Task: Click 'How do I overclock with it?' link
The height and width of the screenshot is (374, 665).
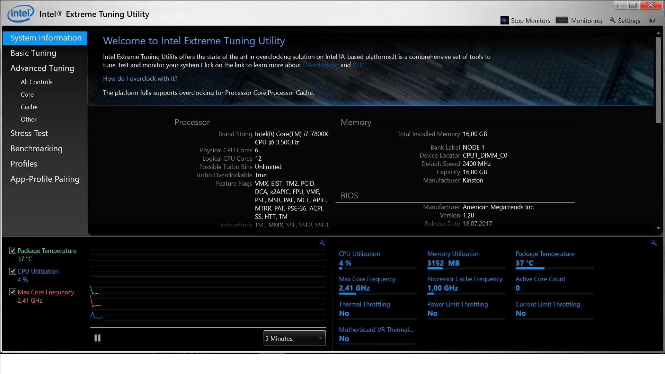Action: tap(140, 79)
